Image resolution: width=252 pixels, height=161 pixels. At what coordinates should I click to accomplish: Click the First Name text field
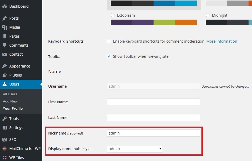(x=153, y=102)
